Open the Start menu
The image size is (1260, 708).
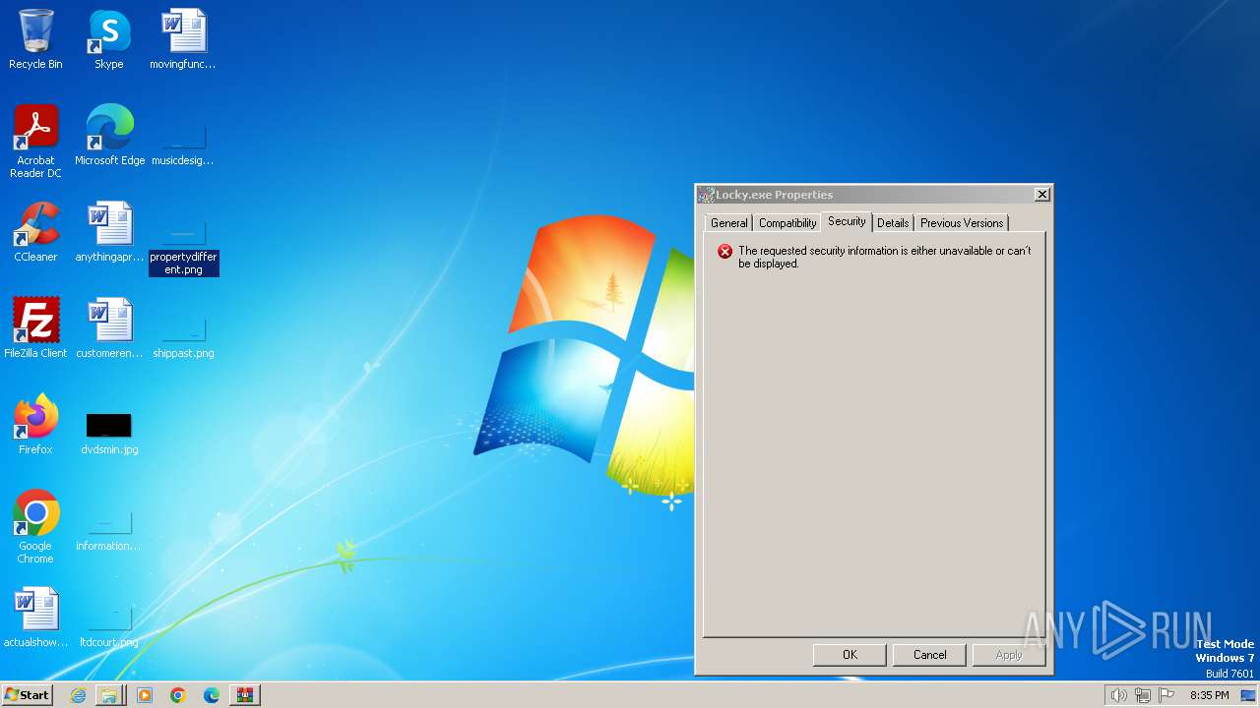pyautogui.click(x=28, y=695)
